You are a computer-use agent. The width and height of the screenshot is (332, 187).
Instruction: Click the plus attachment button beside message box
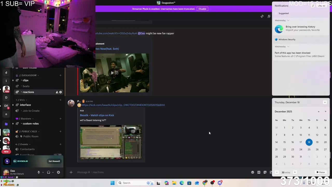click(71, 172)
